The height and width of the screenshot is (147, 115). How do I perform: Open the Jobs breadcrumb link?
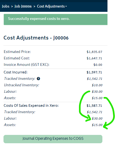coord(6,6)
